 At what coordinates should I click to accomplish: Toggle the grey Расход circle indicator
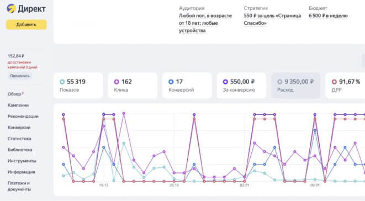point(280,82)
